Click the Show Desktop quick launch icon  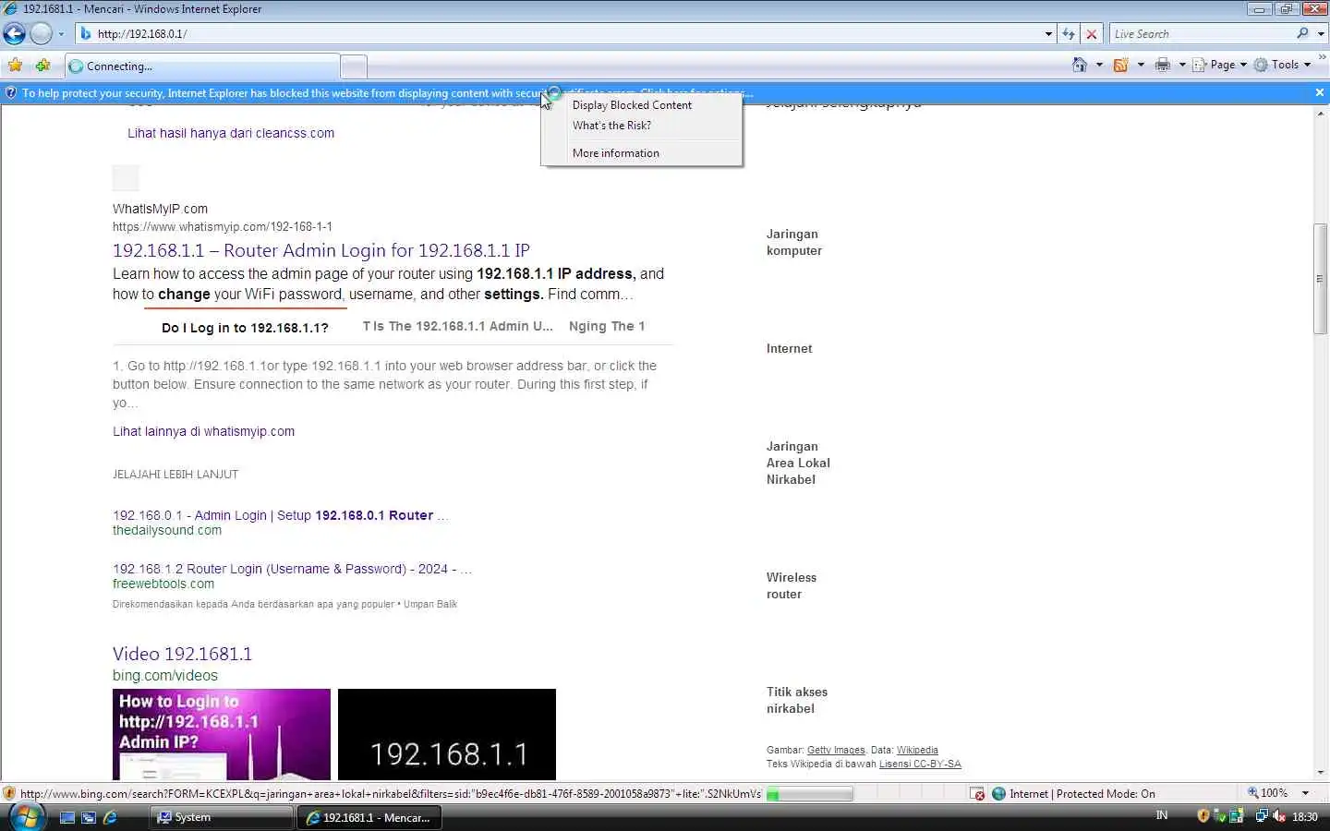click(x=66, y=817)
